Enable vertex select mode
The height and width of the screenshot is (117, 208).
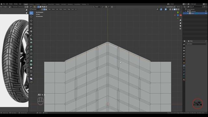[42, 9]
